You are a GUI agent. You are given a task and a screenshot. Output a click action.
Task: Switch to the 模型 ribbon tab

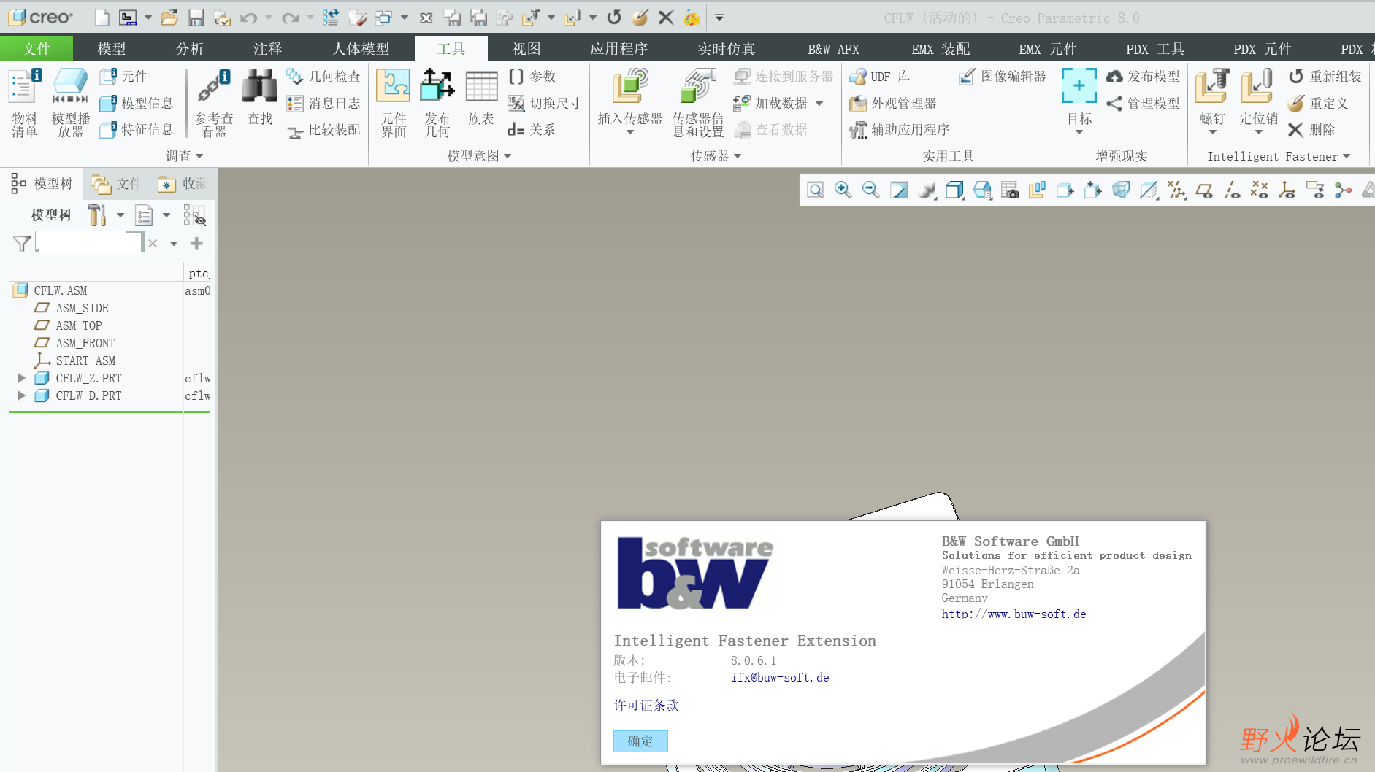click(x=112, y=49)
